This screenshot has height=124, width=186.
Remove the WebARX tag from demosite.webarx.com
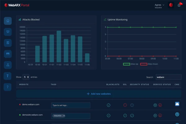(64, 116)
